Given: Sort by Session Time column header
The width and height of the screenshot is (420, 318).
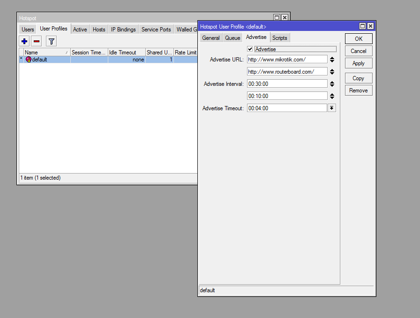Looking at the screenshot, I should 89,52.
